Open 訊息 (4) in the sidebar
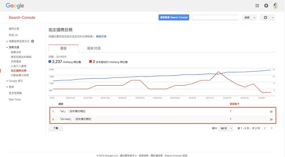 [13, 35]
